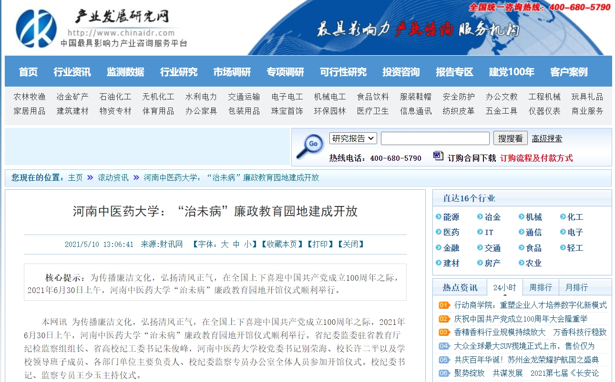The image size is (615, 382).
Task: Click the Word document contract icon
Action: (438, 156)
